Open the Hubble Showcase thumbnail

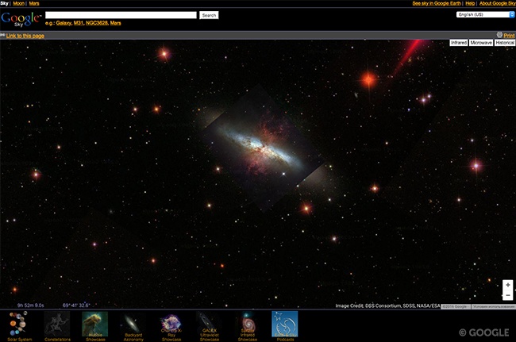[x=94, y=325]
